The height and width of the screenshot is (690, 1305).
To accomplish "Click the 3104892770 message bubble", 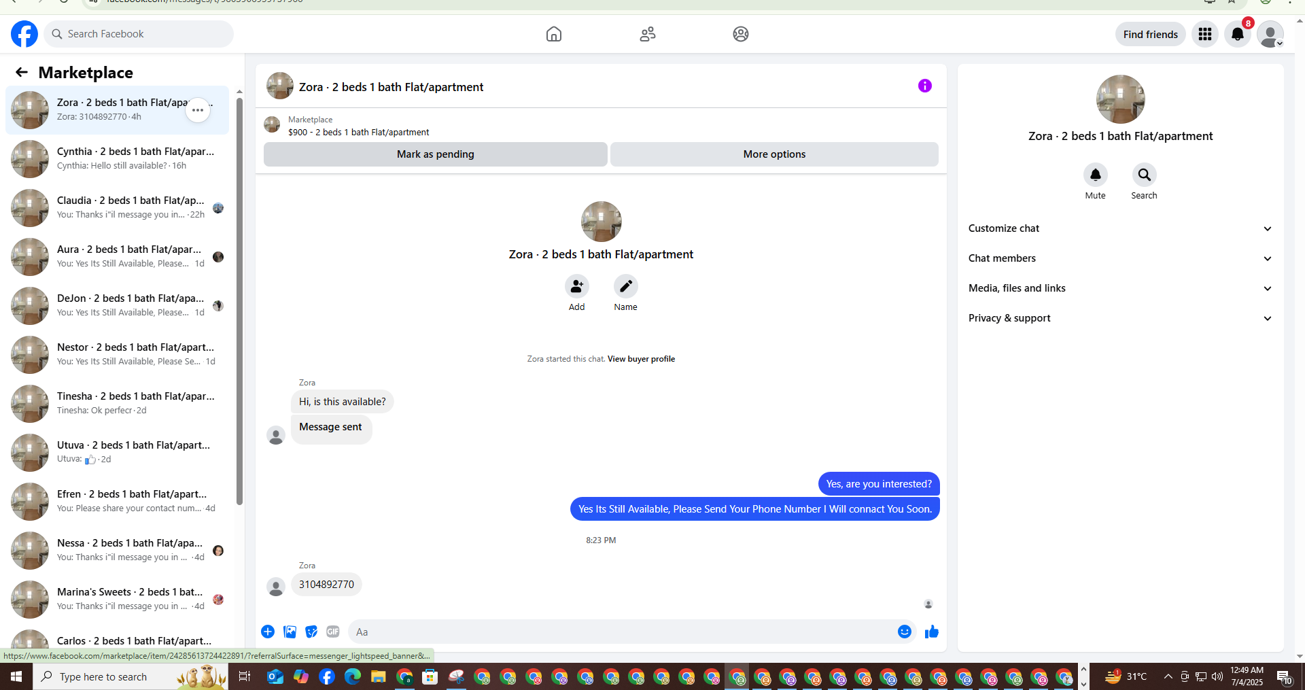I will 326,585.
